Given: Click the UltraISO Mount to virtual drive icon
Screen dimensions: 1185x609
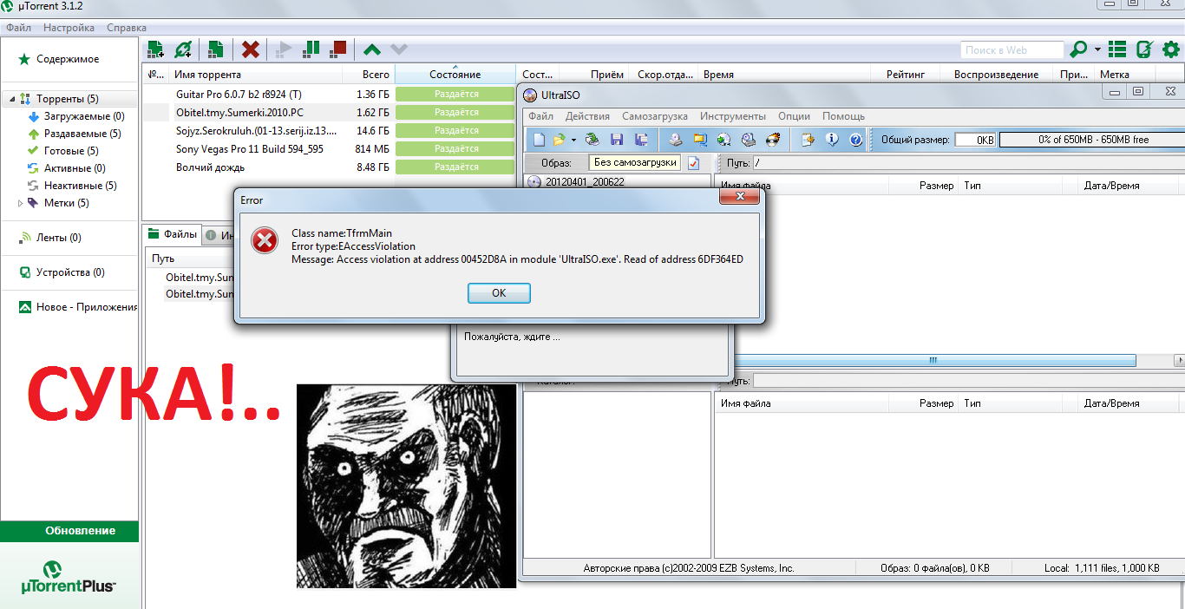Looking at the screenshot, I should [x=749, y=139].
